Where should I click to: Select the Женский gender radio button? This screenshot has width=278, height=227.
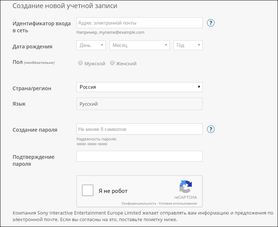click(112, 63)
